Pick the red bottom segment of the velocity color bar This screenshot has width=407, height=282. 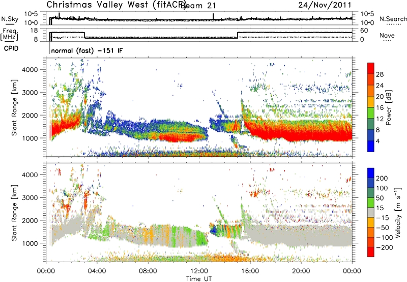tap(371, 252)
